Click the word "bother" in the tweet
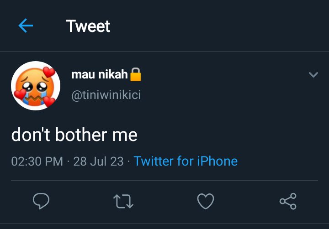 pyautogui.click(x=81, y=135)
